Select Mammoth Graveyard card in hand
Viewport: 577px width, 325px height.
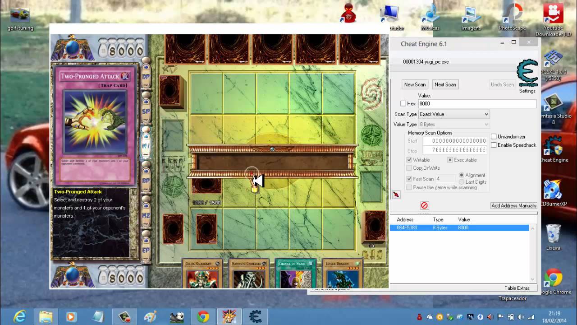point(248,273)
